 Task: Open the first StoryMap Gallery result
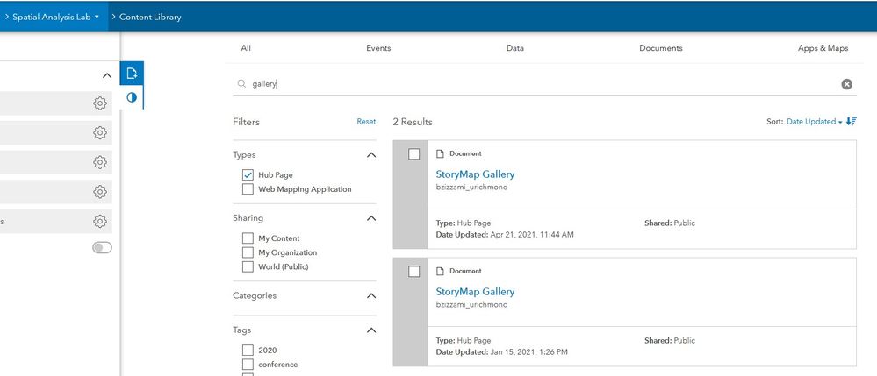[475, 174]
